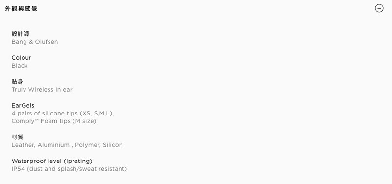This screenshot has height=184, width=392.
Task: Click the word Silicon in materials
Action: 113,145
